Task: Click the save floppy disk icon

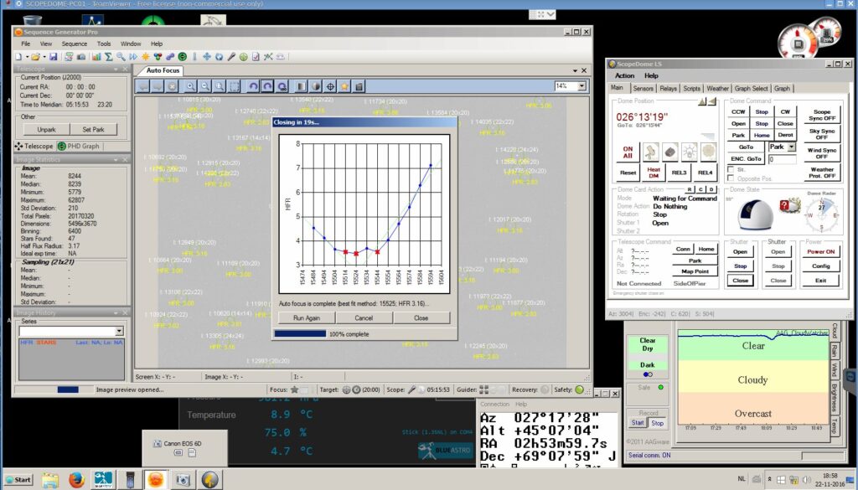Action: click(53, 56)
